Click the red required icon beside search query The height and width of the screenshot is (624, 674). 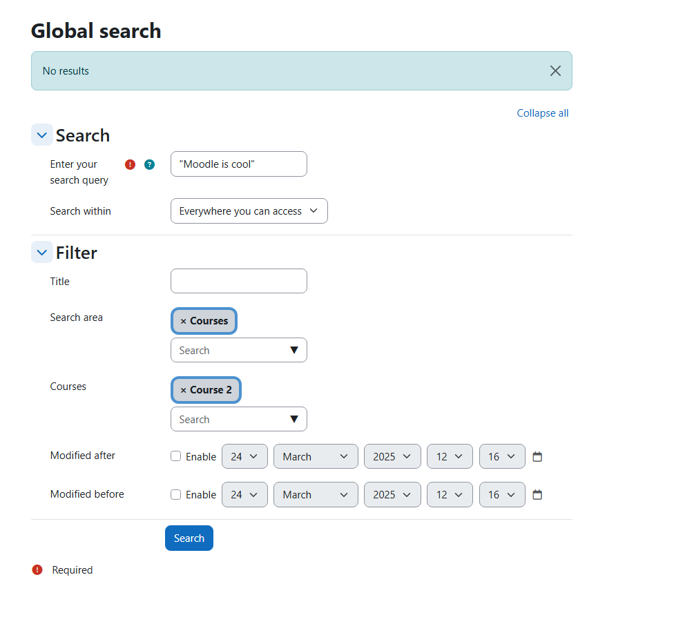coord(130,164)
